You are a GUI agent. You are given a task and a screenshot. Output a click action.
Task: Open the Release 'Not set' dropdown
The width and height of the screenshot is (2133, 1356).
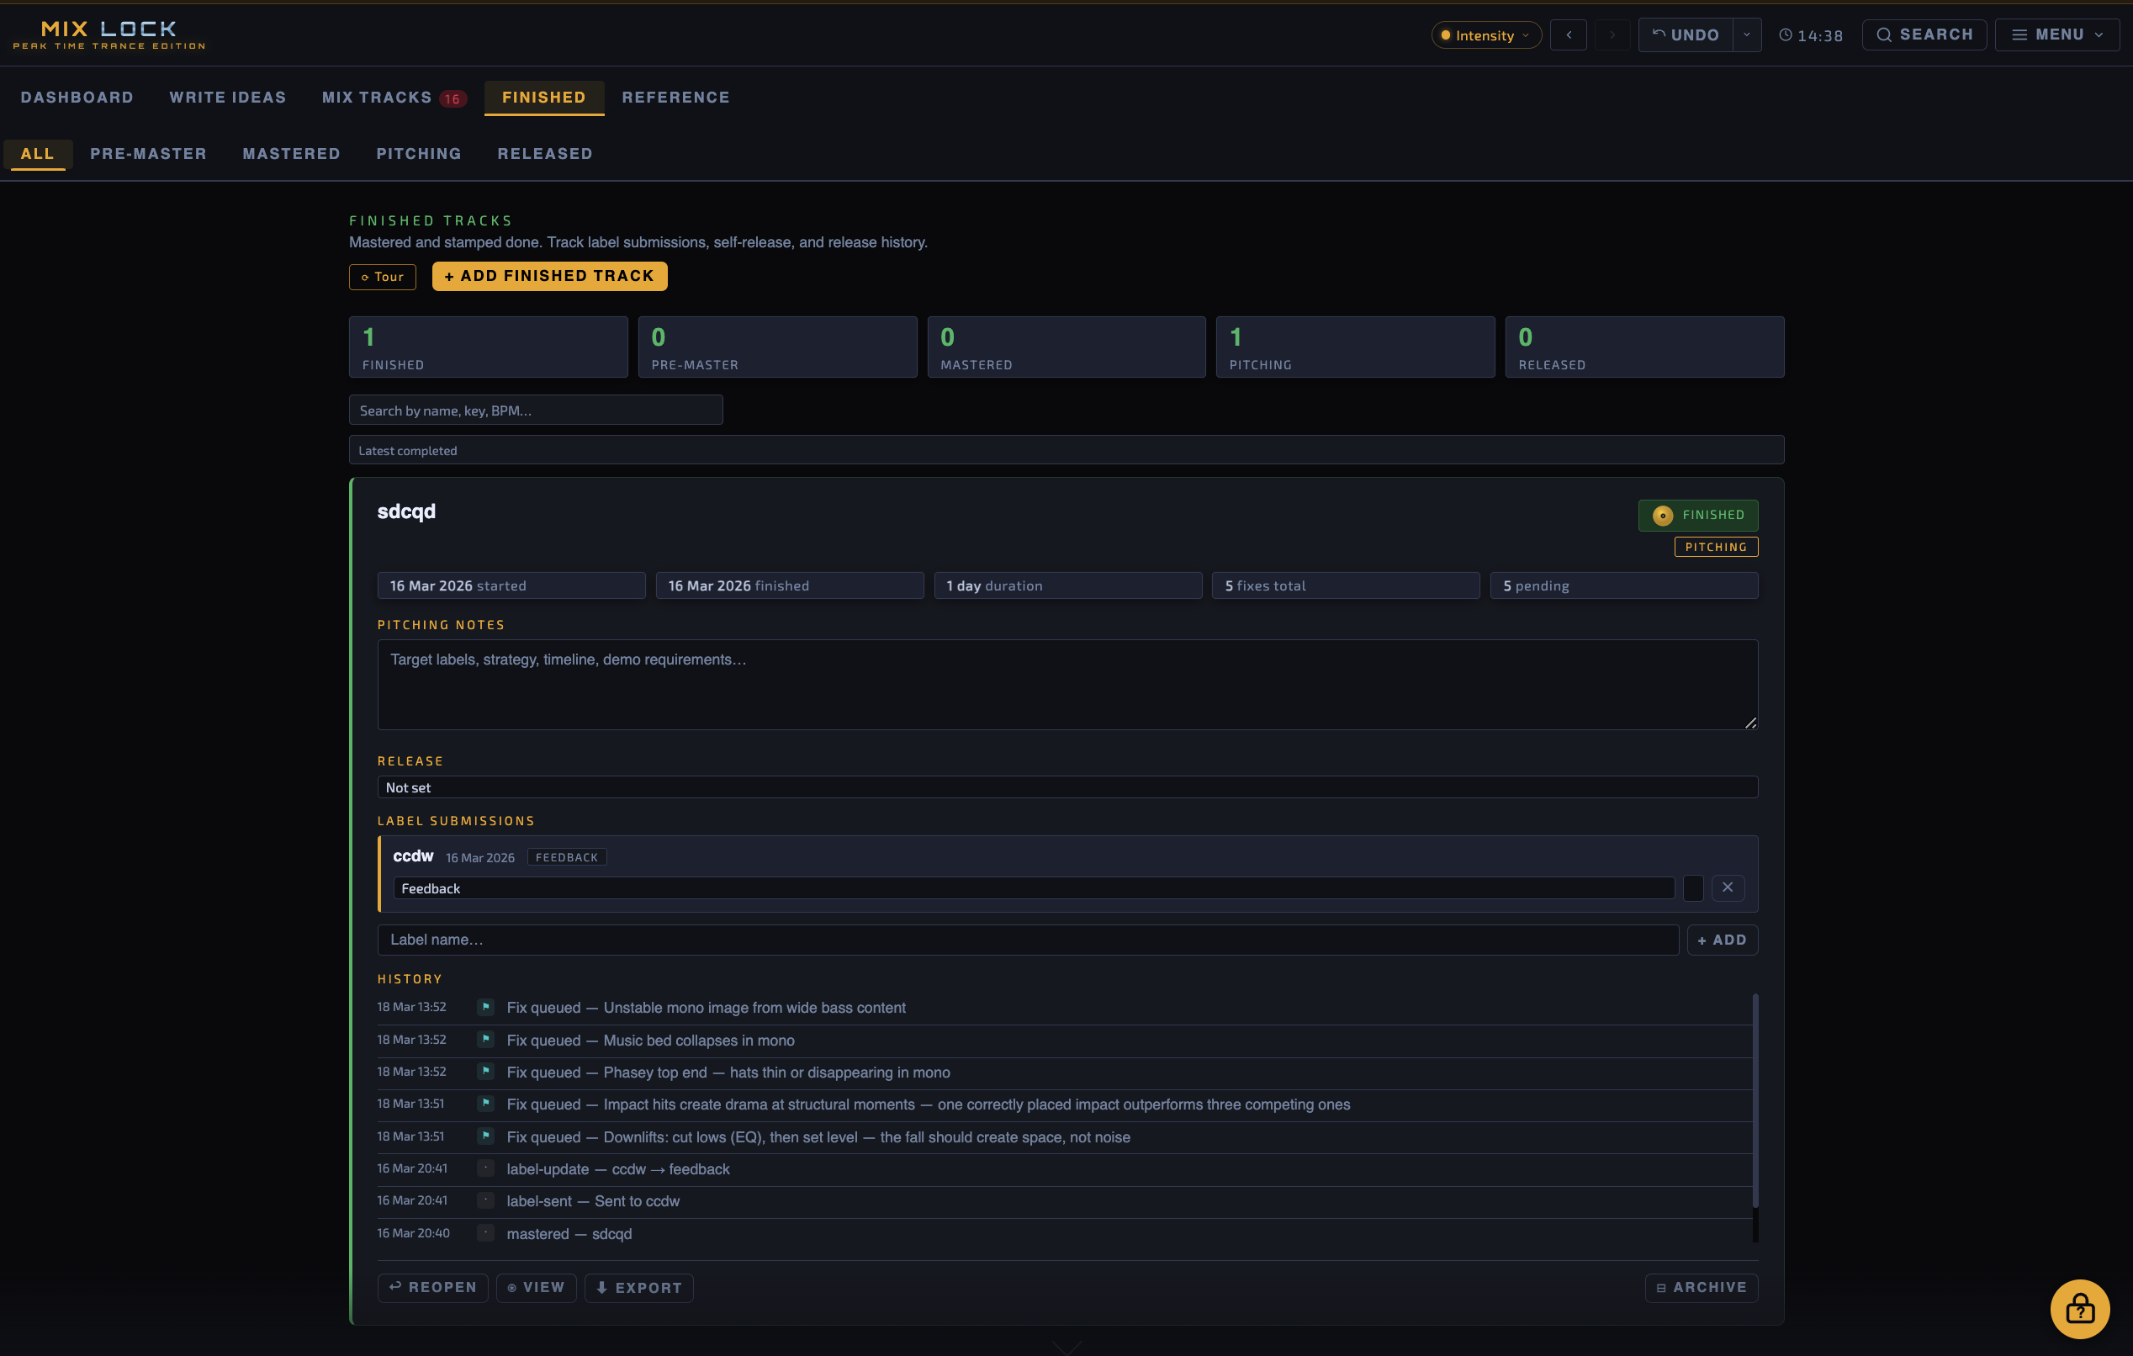[1066, 787]
